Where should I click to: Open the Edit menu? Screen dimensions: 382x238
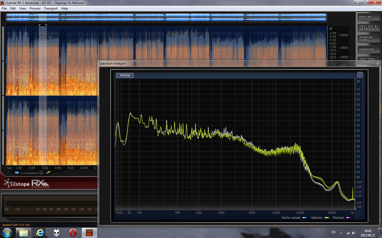tap(13, 8)
